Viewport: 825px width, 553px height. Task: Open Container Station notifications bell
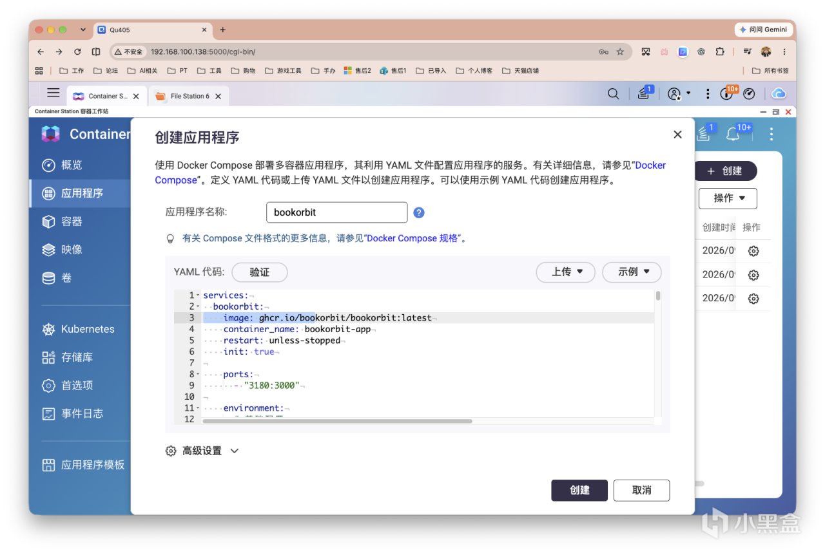(x=733, y=134)
